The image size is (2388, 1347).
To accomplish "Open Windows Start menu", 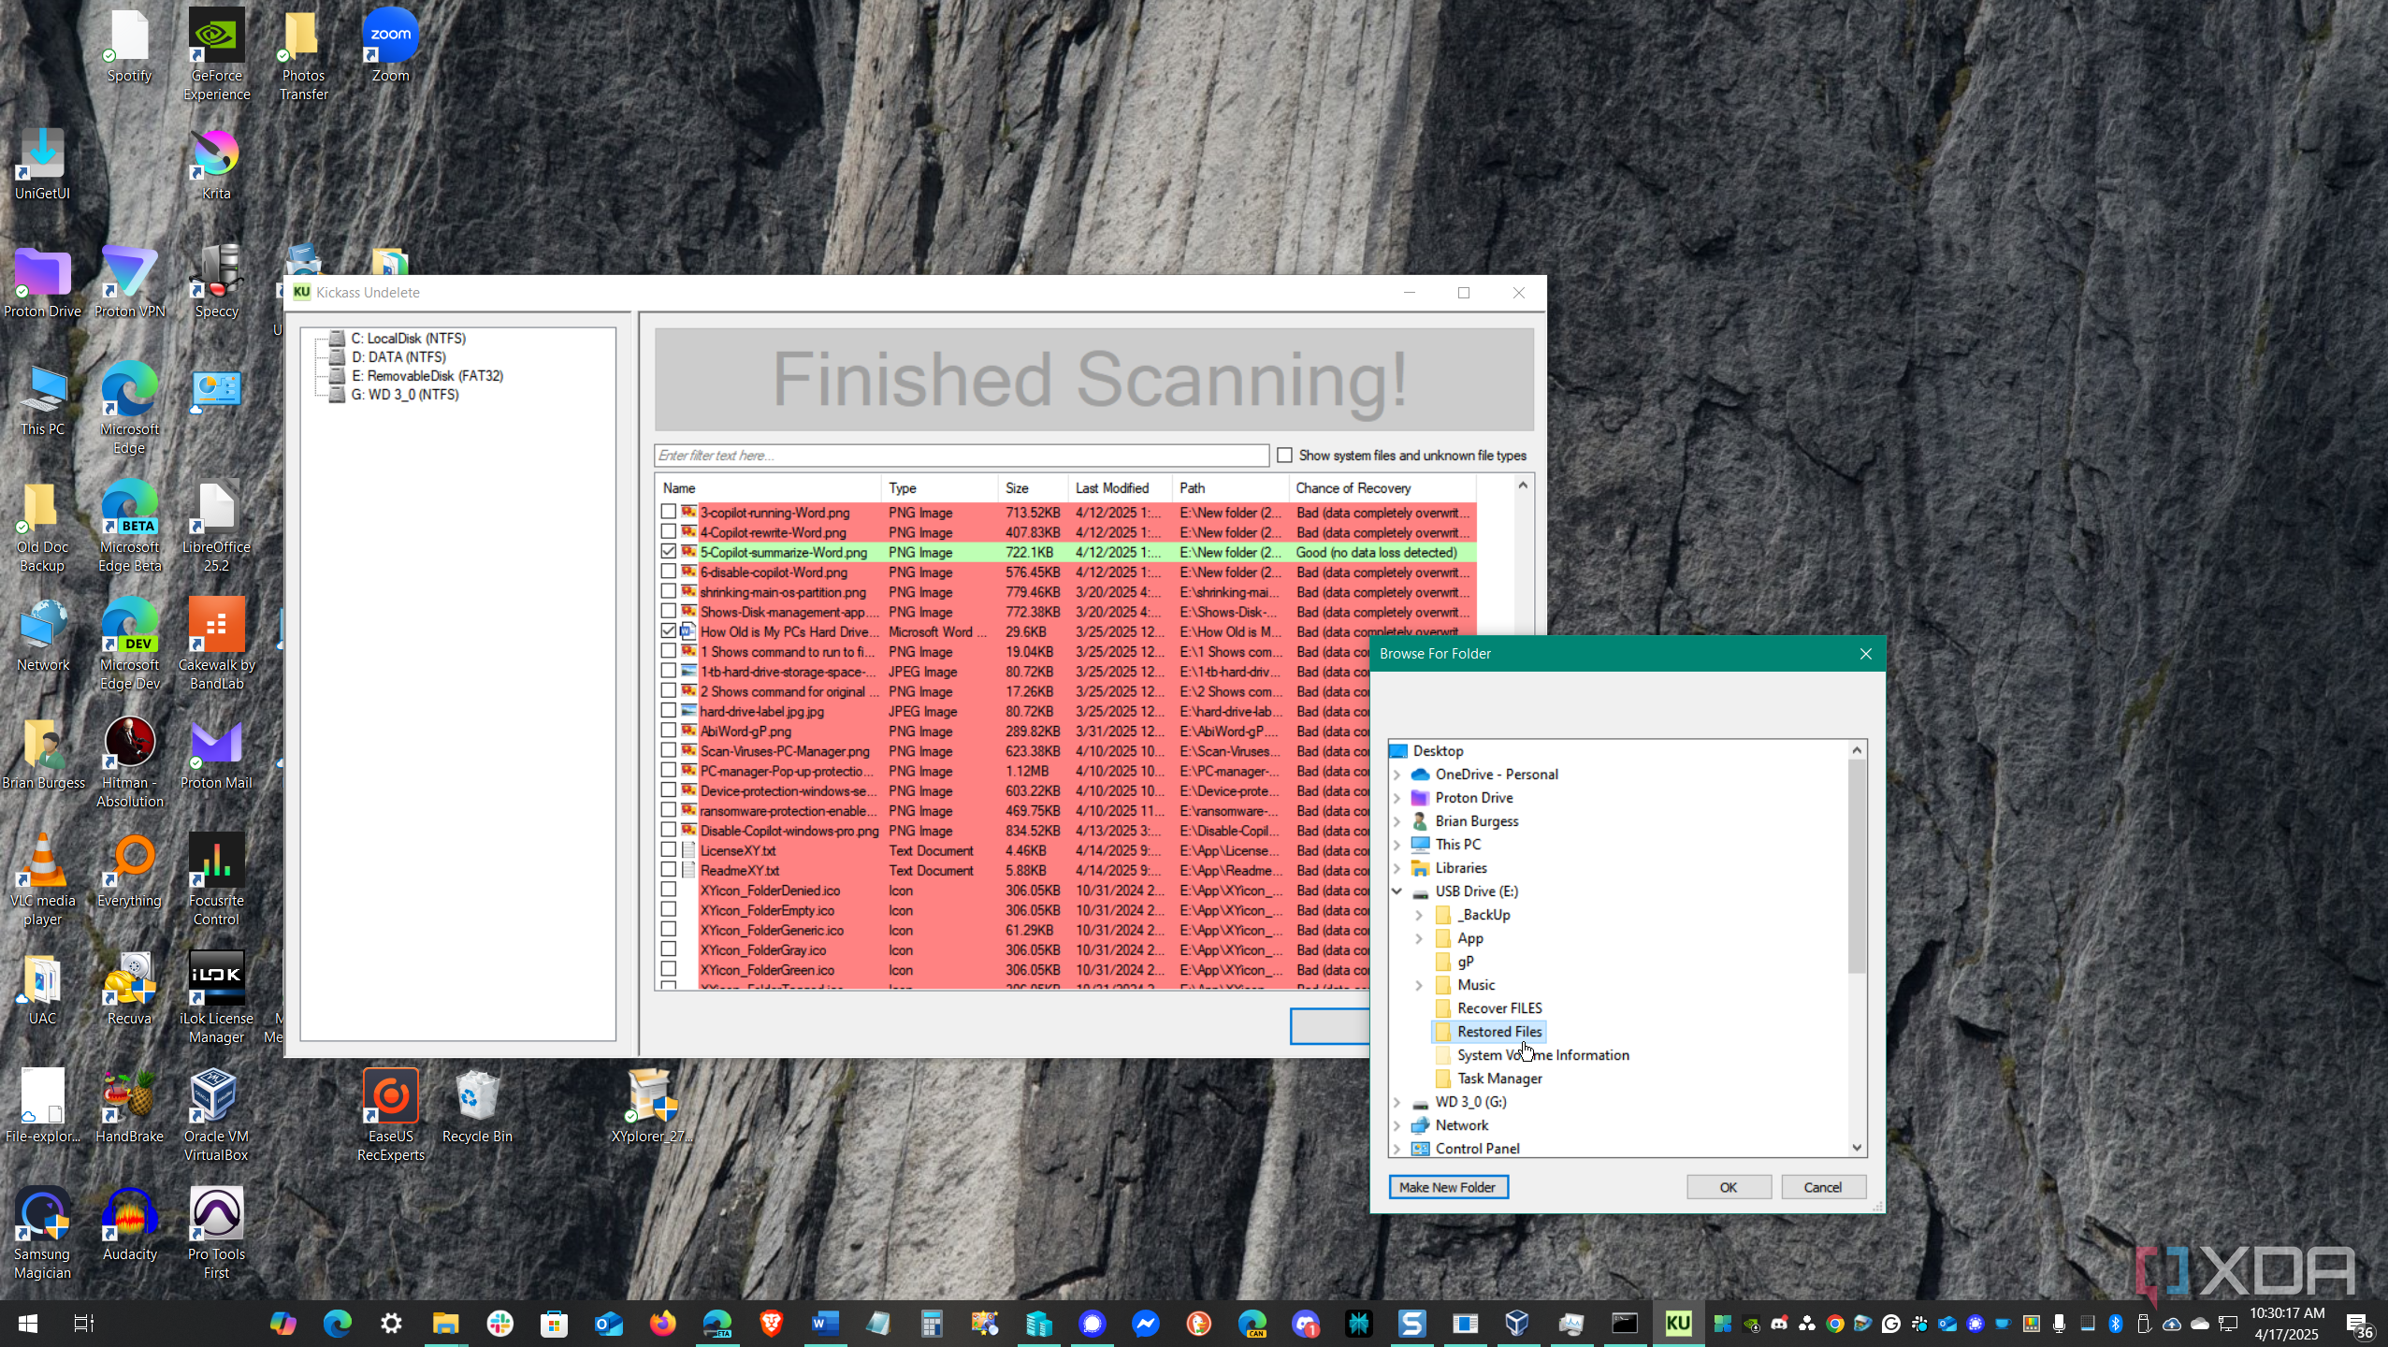I will tap(27, 1323).
